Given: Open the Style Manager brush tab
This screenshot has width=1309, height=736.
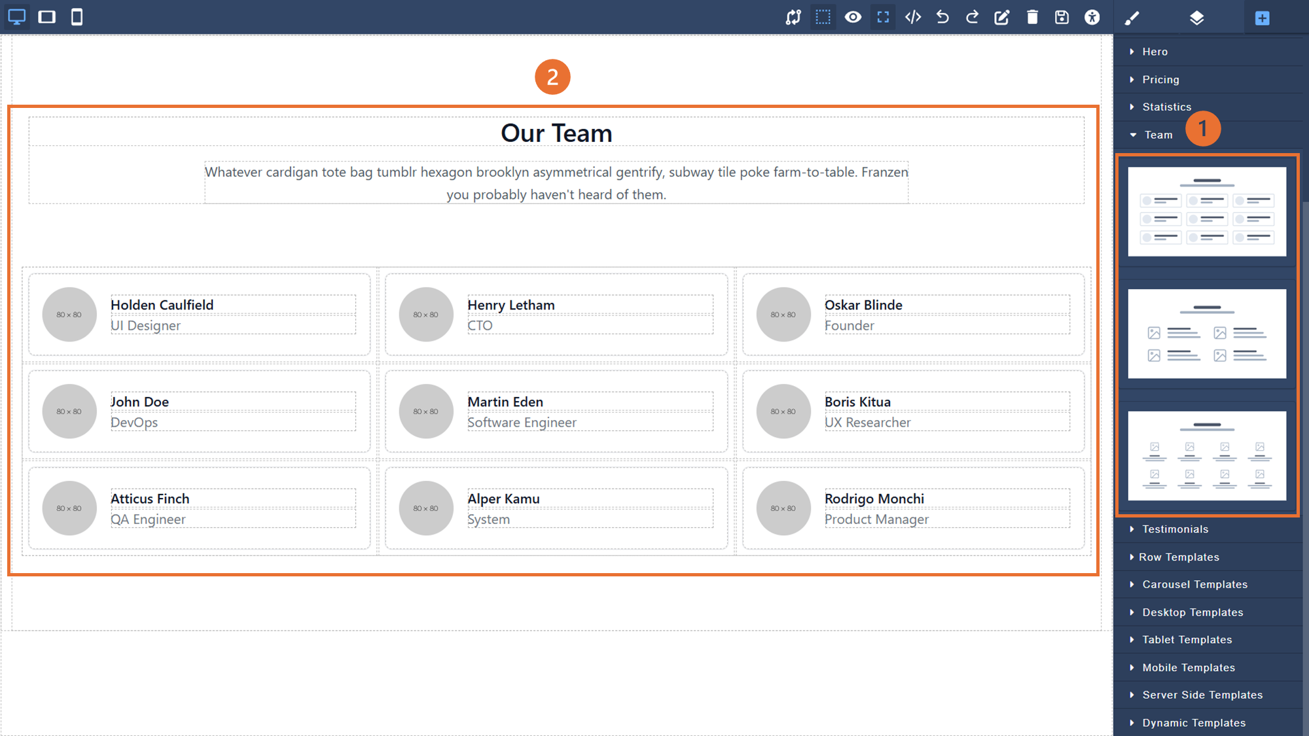Looking at the screenshot, I should [1132, 18].
